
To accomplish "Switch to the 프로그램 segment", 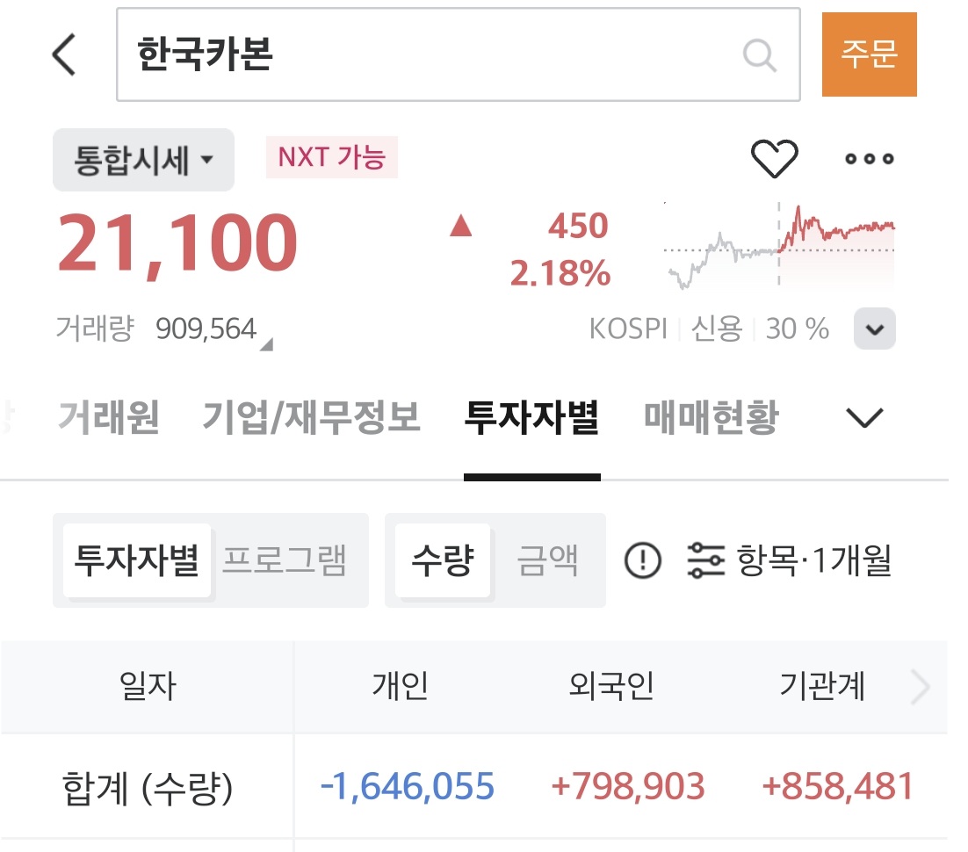I will tap(284, 560).
